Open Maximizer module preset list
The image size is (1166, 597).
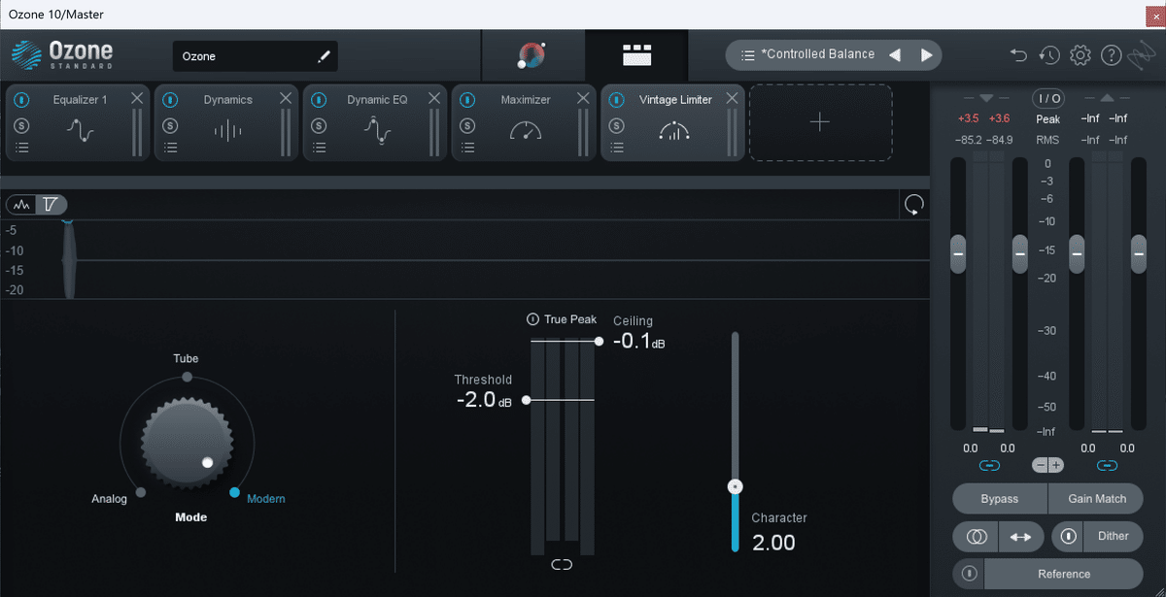click(467, 148)
